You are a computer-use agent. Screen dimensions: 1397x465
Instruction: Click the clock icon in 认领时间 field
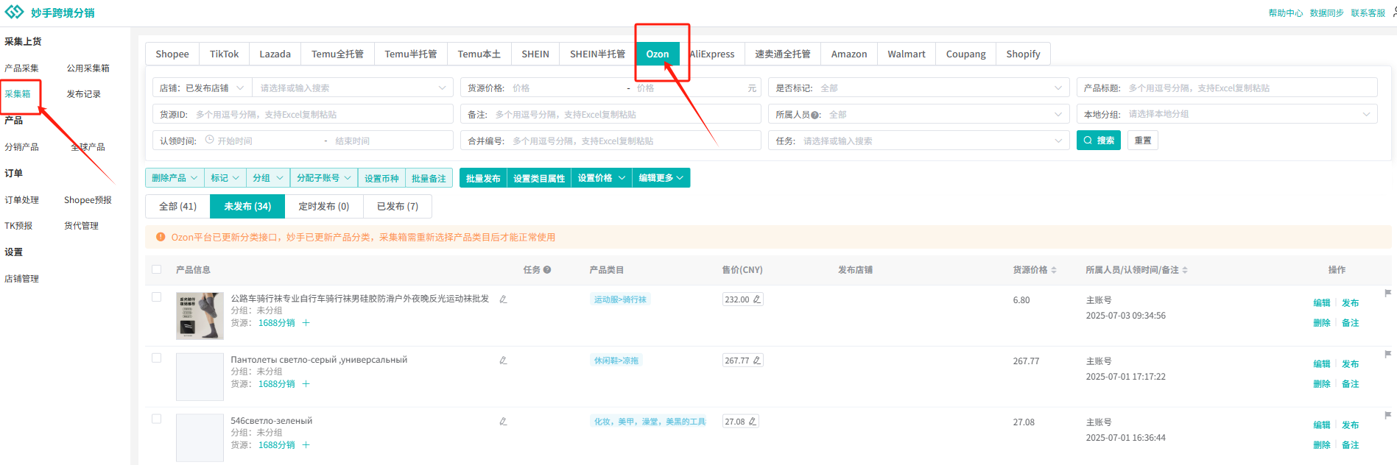(x=210, y=140)
